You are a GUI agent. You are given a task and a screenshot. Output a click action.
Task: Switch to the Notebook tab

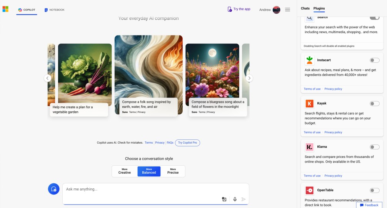point(54,10)
